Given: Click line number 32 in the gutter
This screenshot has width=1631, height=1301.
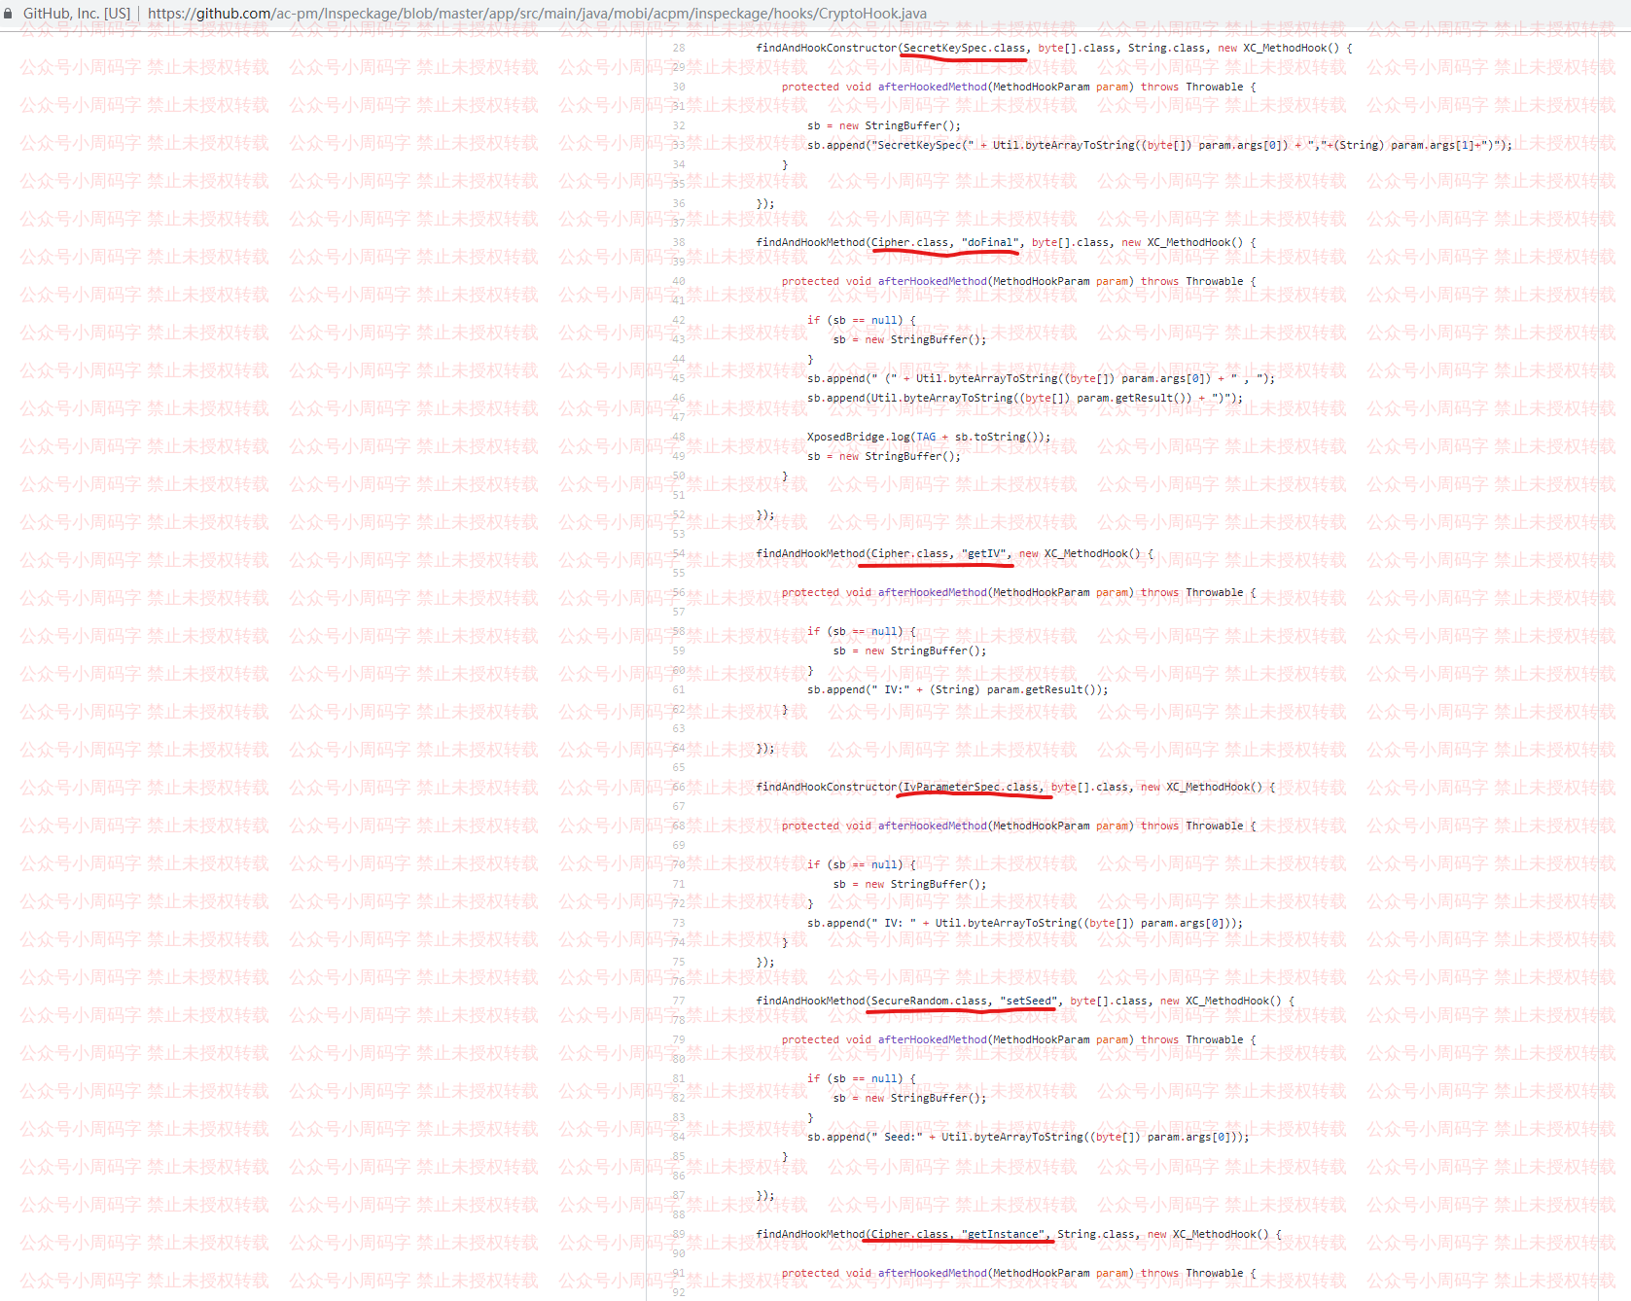Looking at the screenshot, I should point(679,125).
